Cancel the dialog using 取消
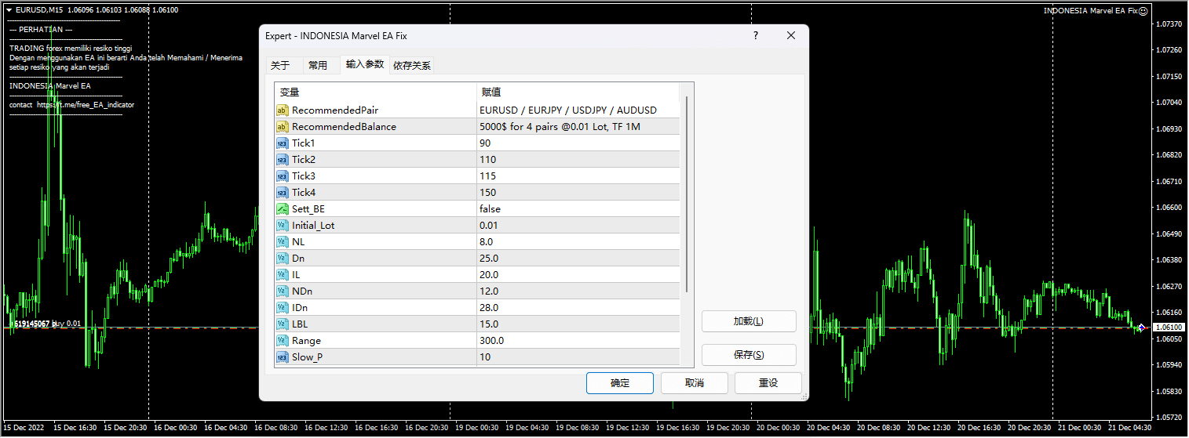The image size is (1189, 438). coord(695,383)
